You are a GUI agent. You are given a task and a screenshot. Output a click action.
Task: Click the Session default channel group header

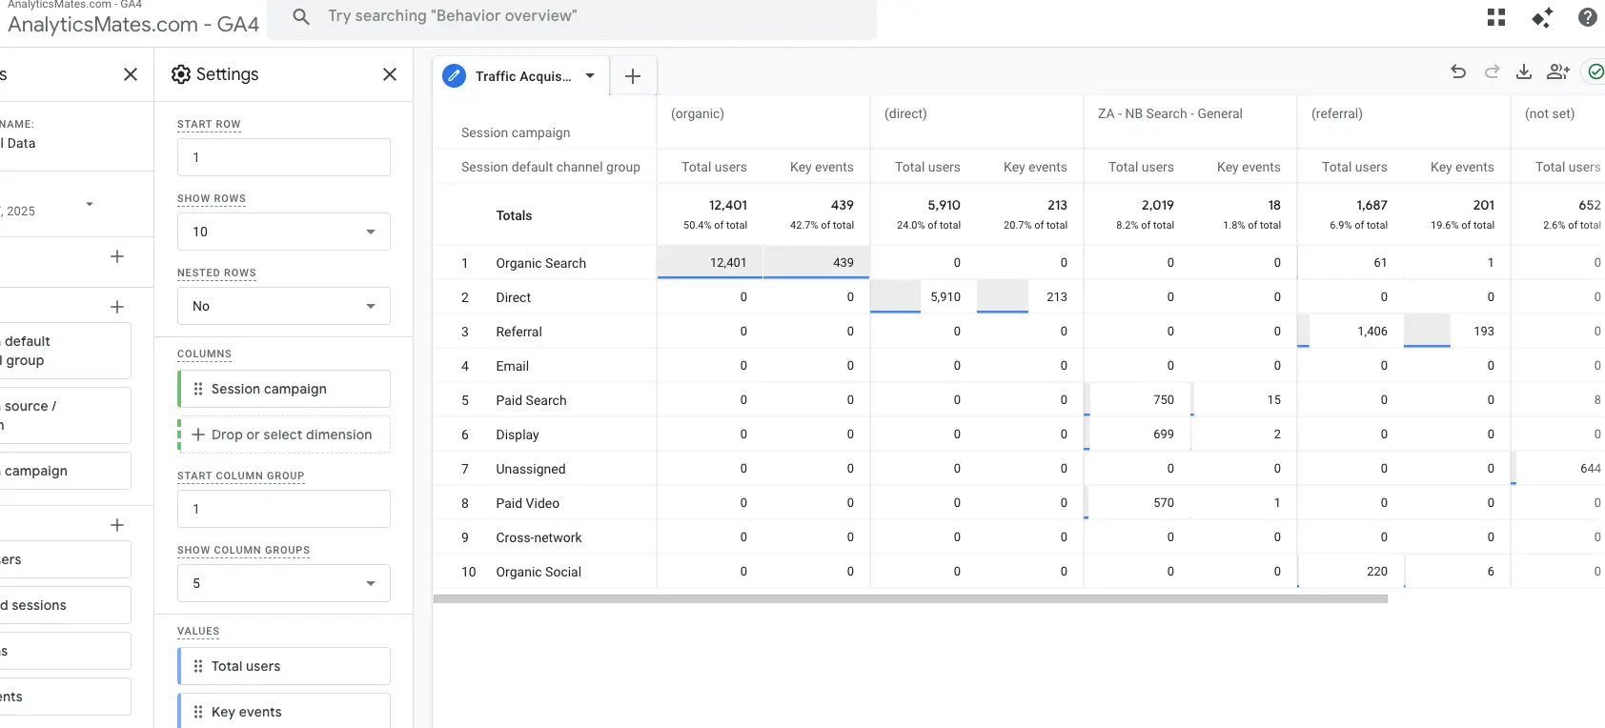click(551, 167)
